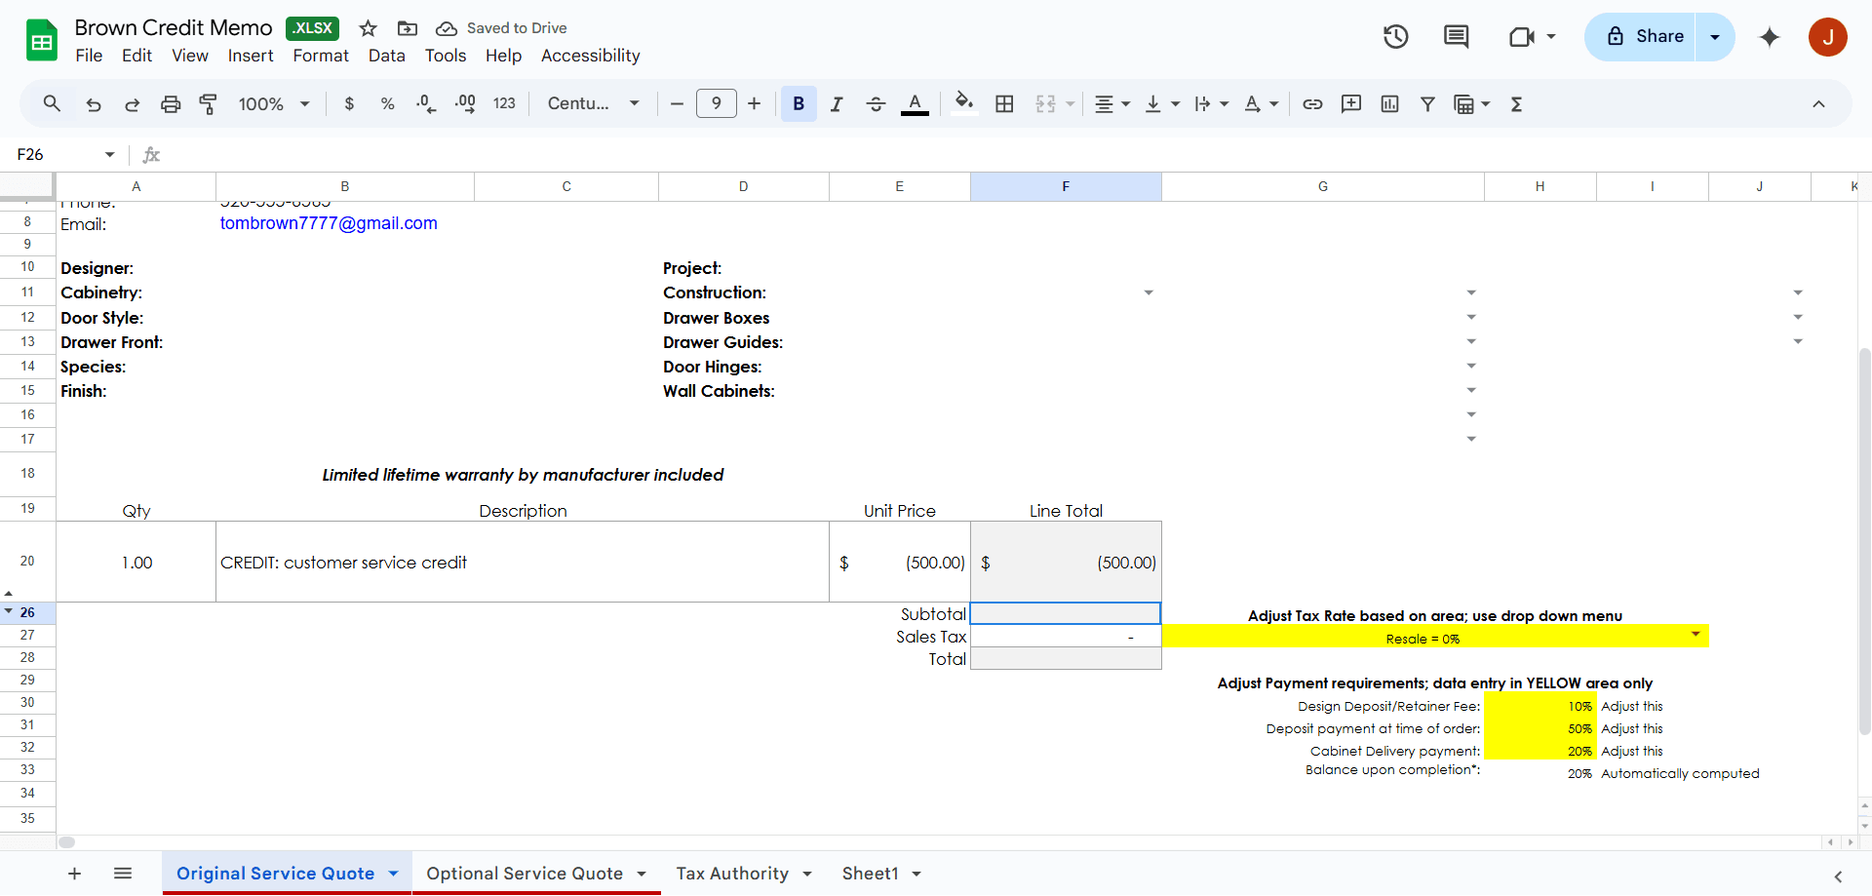Increase decimal places
Viewport: 1872px width, 896px height.
465,103
